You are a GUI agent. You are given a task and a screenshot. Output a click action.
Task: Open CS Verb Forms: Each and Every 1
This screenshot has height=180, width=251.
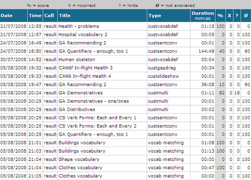97,118
